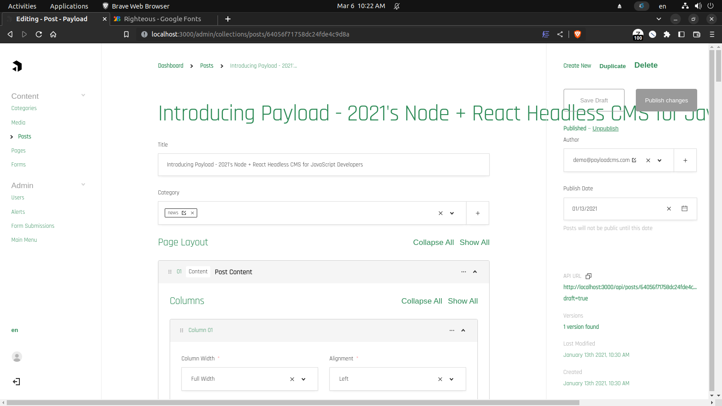Image resolution: width=722 pixels, height=406 pixels.
Task: Open system volume indicator
Action: click(698, 6)
